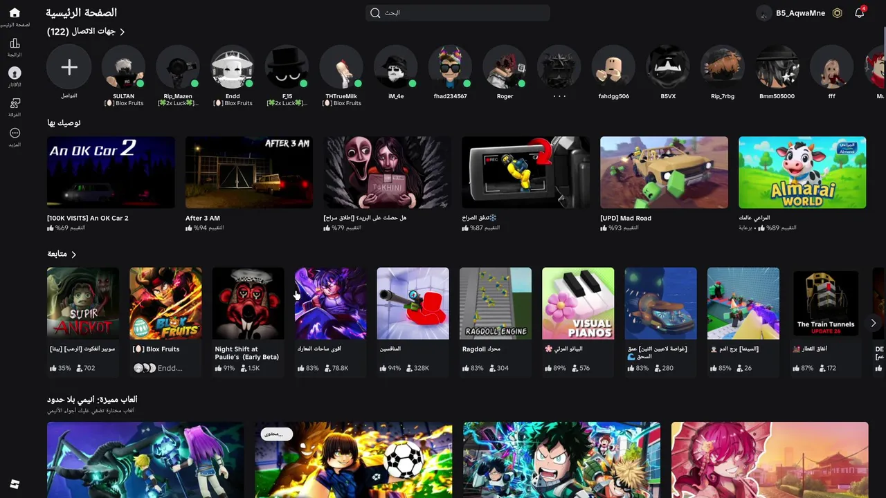Click the After 3 AM title text
Viewport: 886px width, 498px height.
[203, 218]
